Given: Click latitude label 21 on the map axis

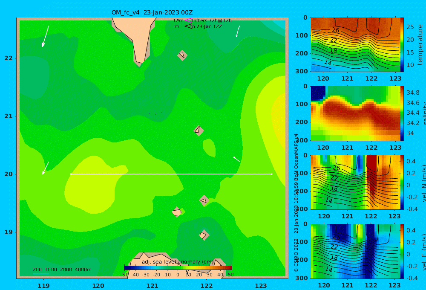Looking at the screenshot, I should click(9, 116).
